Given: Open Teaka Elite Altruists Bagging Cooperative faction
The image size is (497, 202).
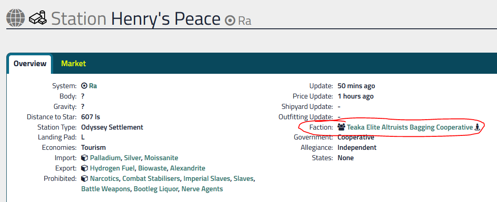Looking at the screenshot, I should pyautogui.click(x=410, y=127).
